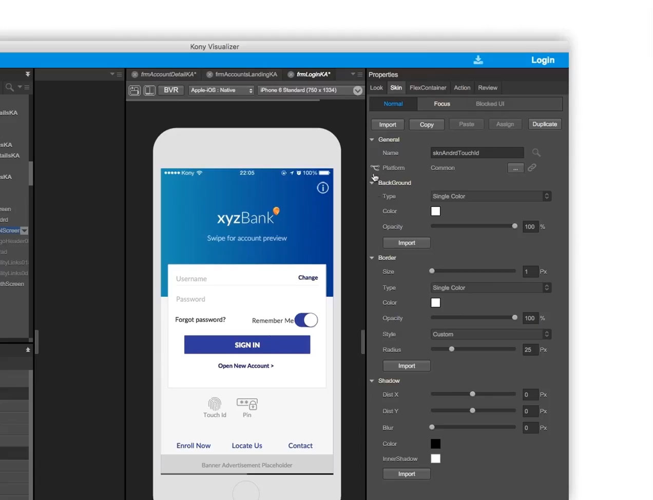Viewport: 653px width, 500px height.
Task: Click the device orientation icon beside BVR
Action: (149, 90)
